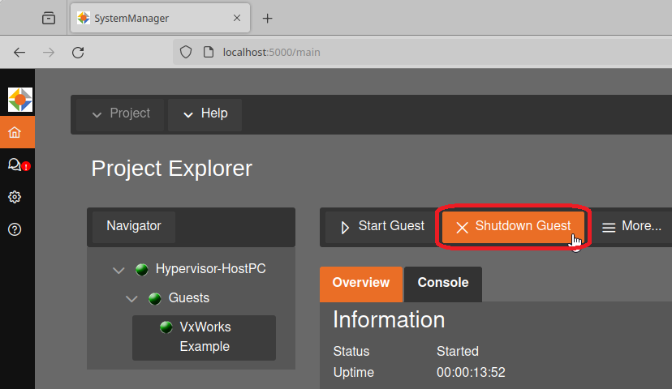Image resolution: width=672 pixels, height=389 pixels.
Task: Open the Project dropdown menu
Action: click(x=120, y=113)
